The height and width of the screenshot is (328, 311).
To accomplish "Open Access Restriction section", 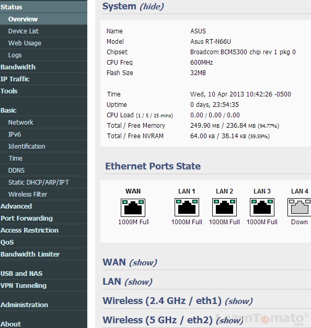I will pos(43,230).
